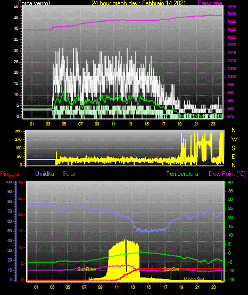
Task: Click hour label 09 on bottom chart
Action: coord(101,287)
